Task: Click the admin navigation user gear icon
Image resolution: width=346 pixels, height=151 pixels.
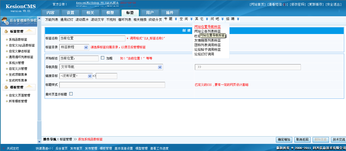Action: pos(5,21)
